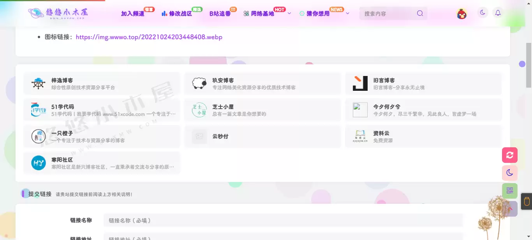
Task: Click the 玖安博客 sheep logo
Action: coord(199,83)
